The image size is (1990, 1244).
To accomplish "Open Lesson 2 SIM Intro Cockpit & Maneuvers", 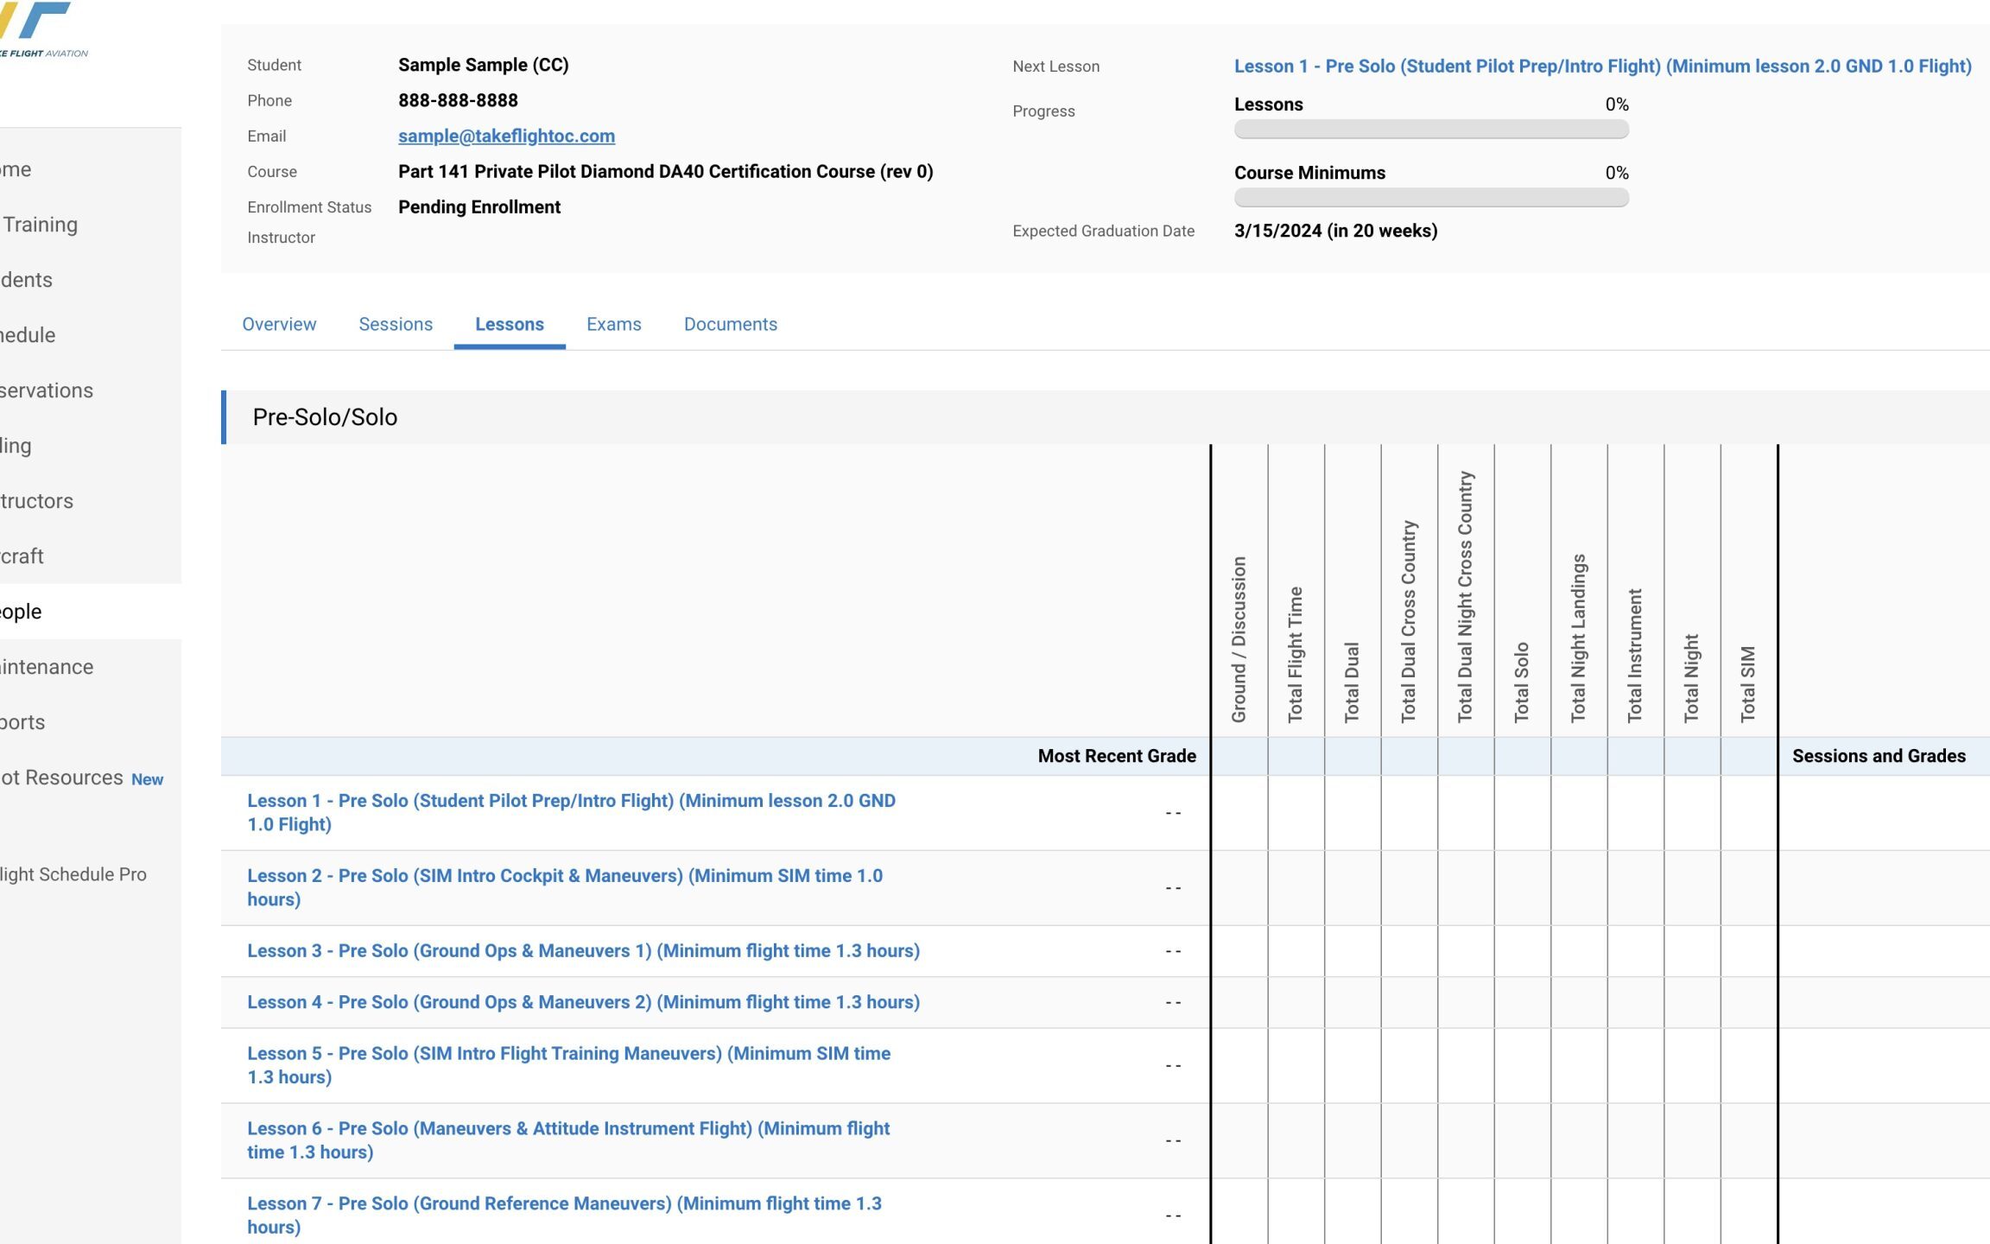I will pyautogui.click(x=565, y=887).
